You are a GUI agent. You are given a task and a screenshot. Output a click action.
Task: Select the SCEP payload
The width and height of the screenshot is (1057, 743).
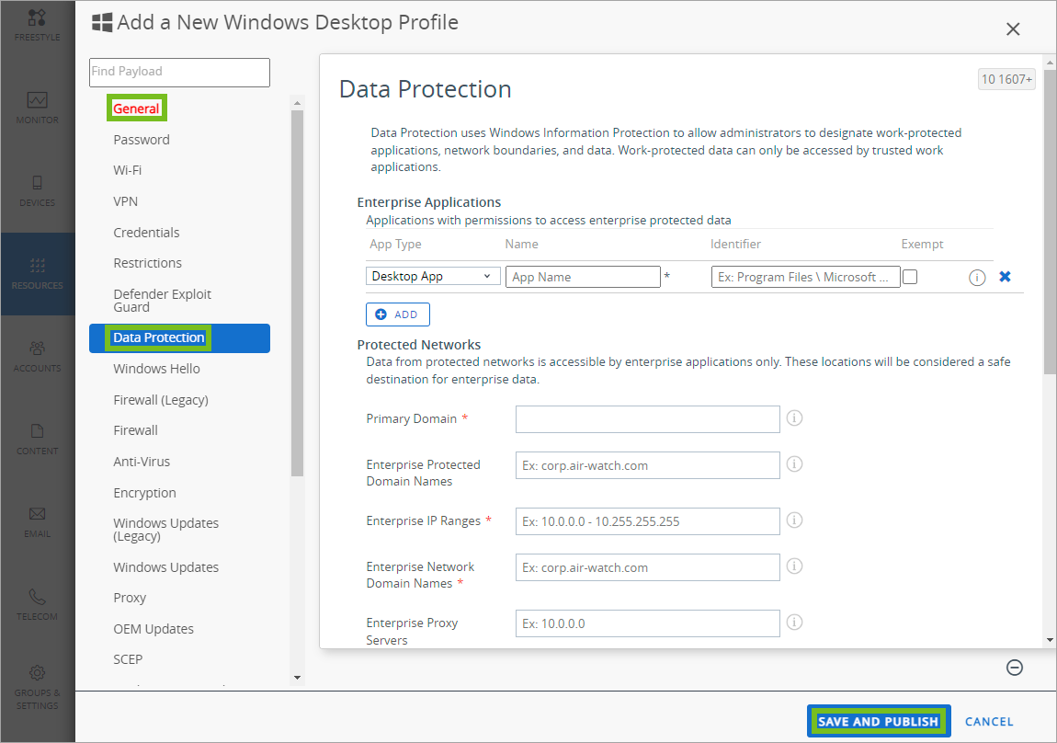tap(128, 659)
